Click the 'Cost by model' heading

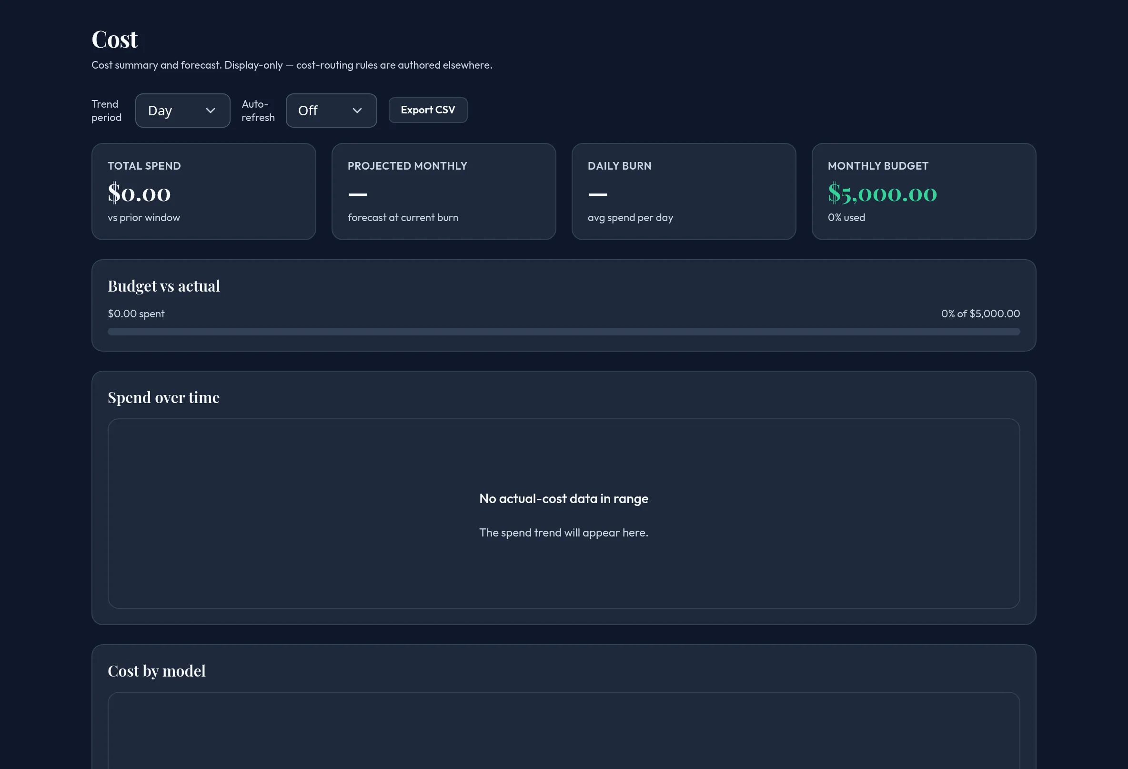coord(156,671)
